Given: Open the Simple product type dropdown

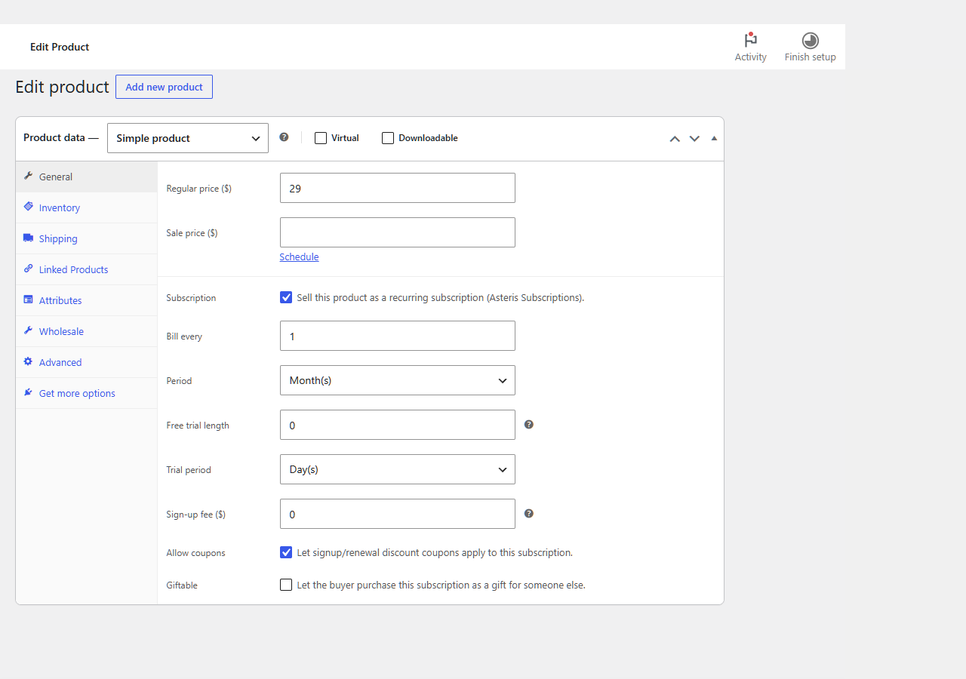Looking at the screenshot, I should point(188,138).
